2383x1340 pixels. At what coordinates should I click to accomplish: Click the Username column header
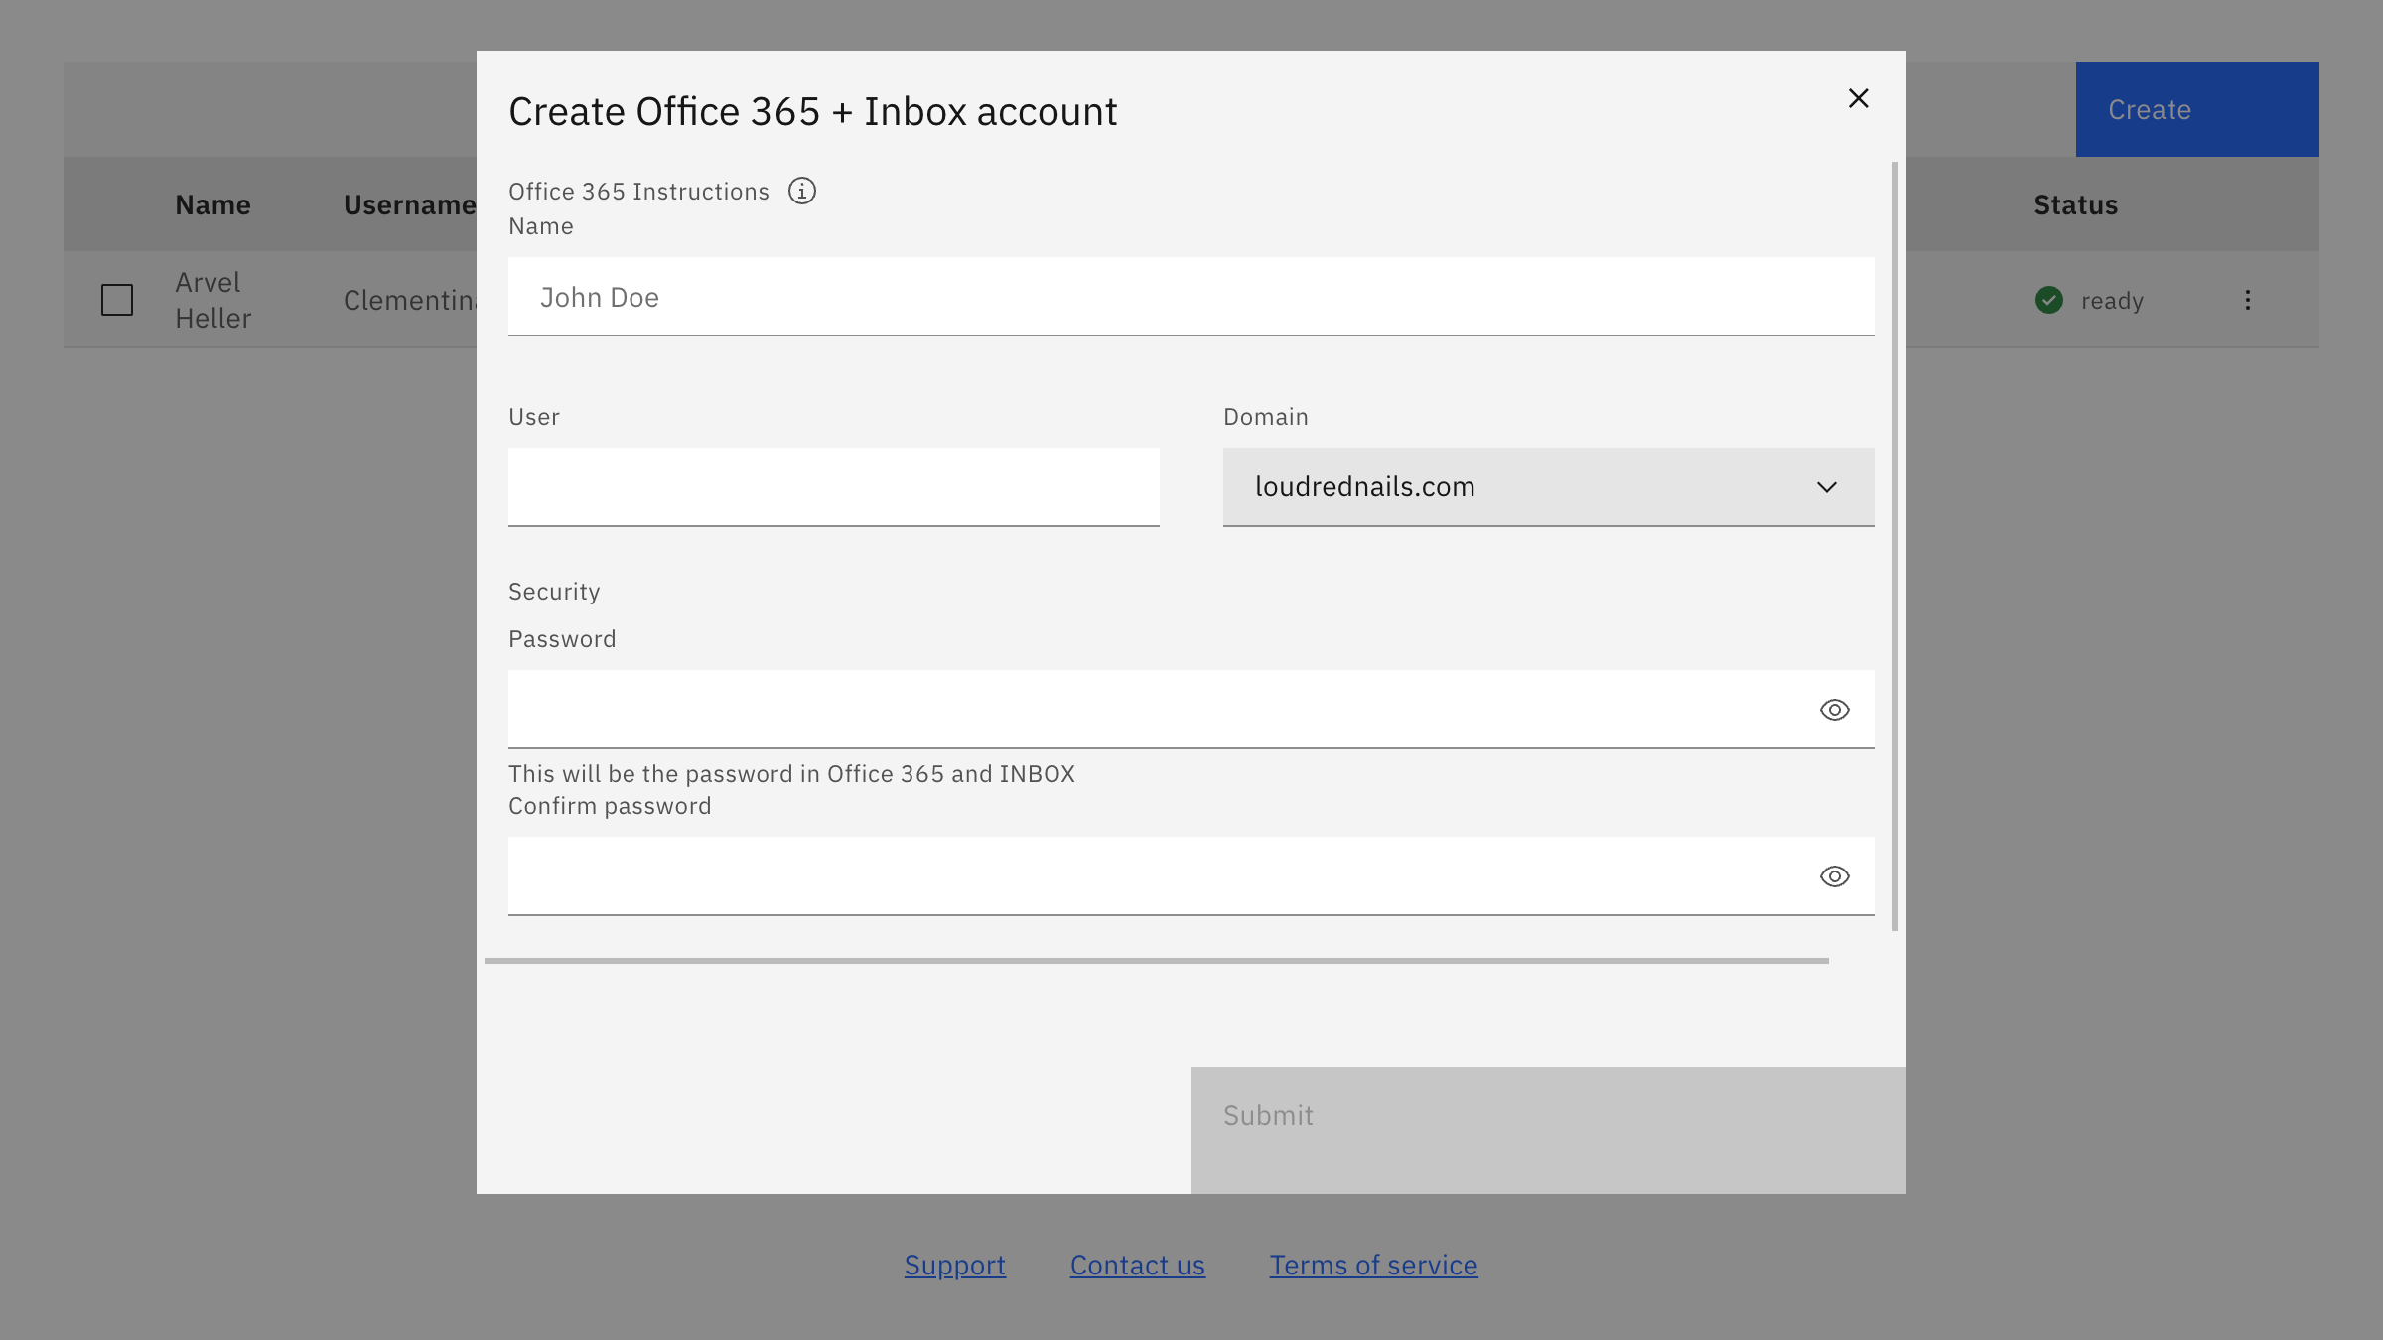coord(409,204)
